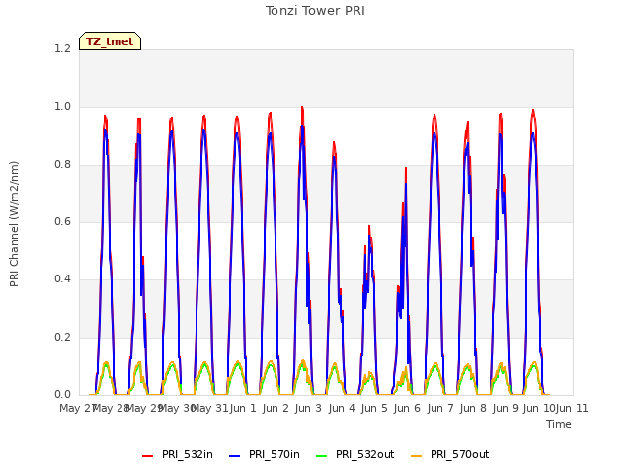Click the 1.2 y-axis tick value

click(62, 48)
